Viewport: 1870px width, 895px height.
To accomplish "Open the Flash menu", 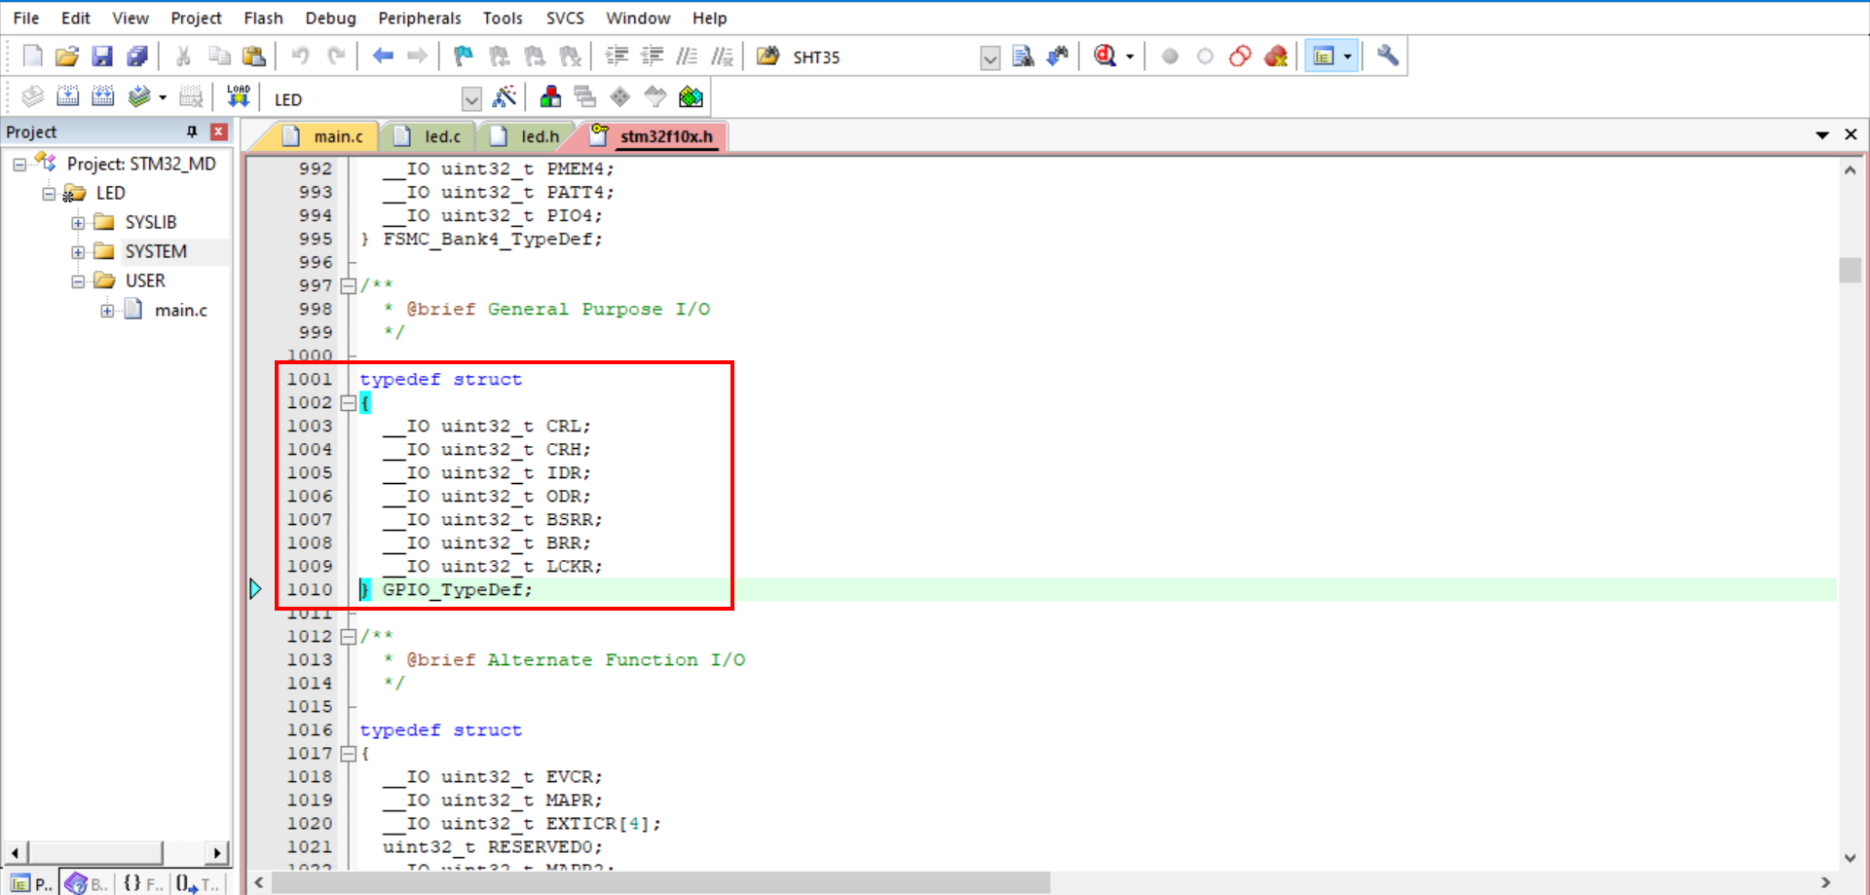I will click(263, 18).
